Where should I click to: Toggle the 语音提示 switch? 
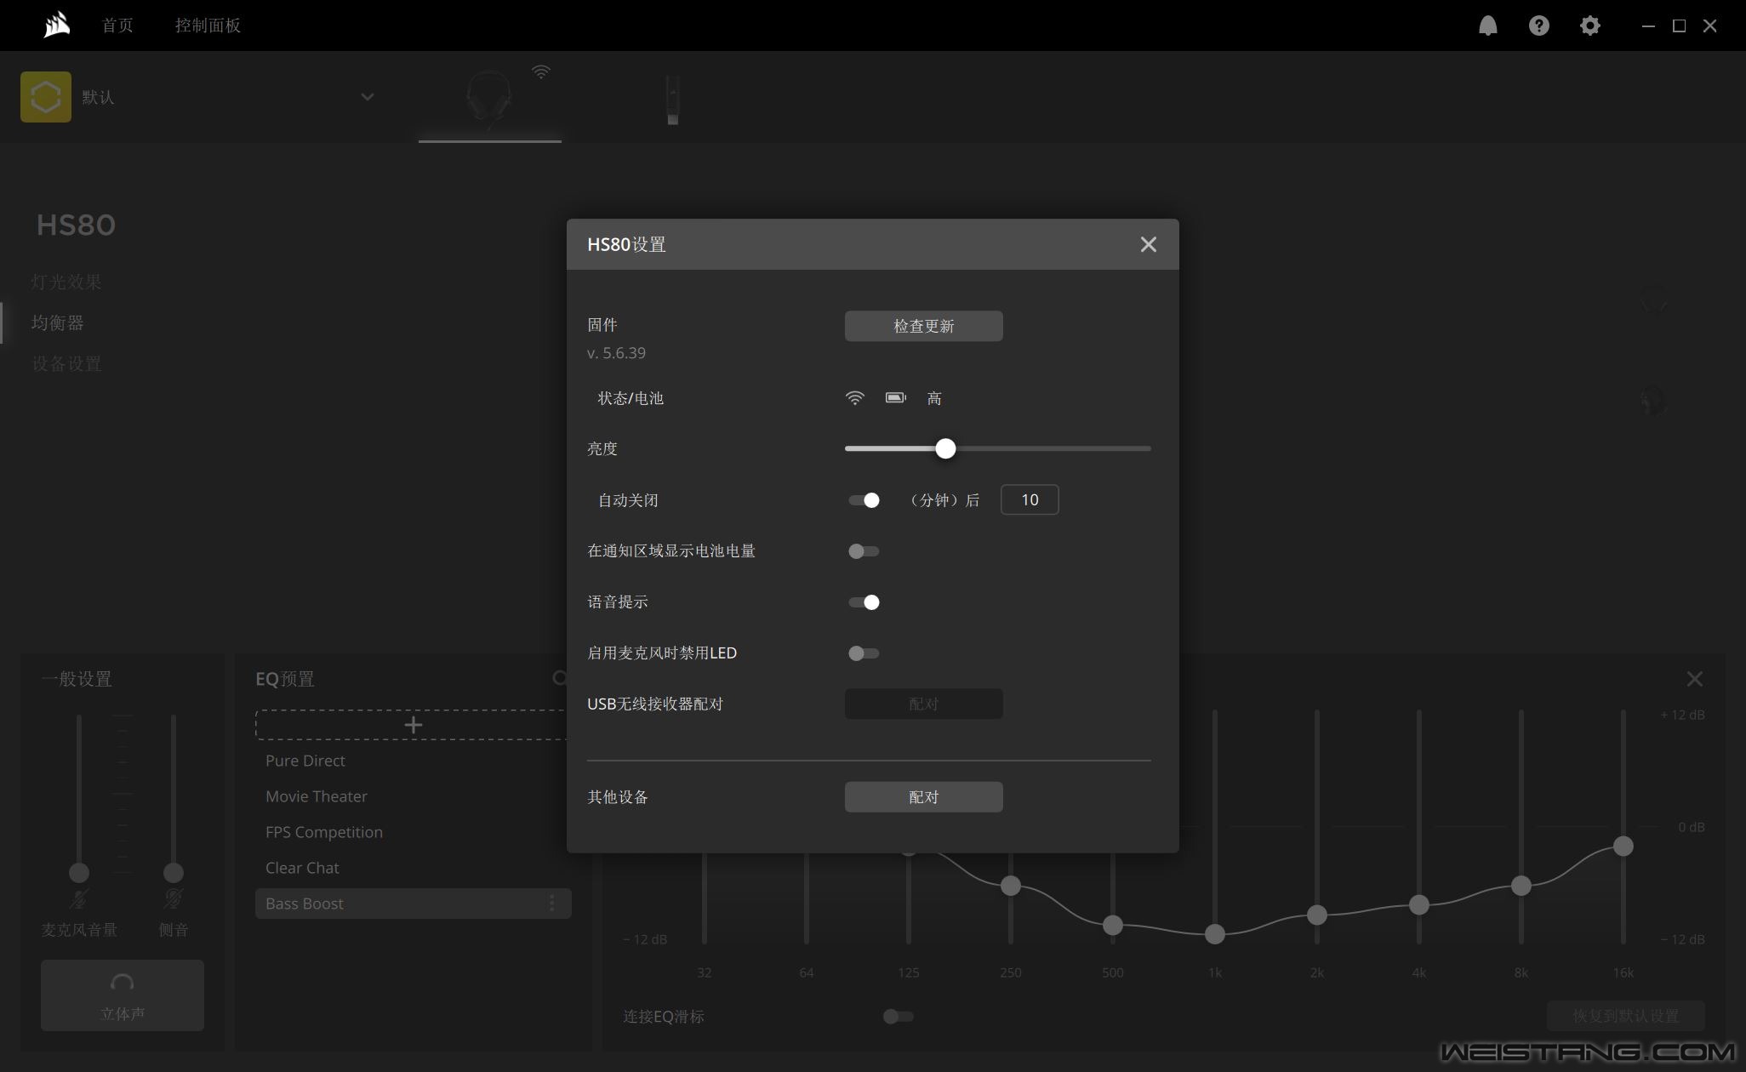pos(864,602)
